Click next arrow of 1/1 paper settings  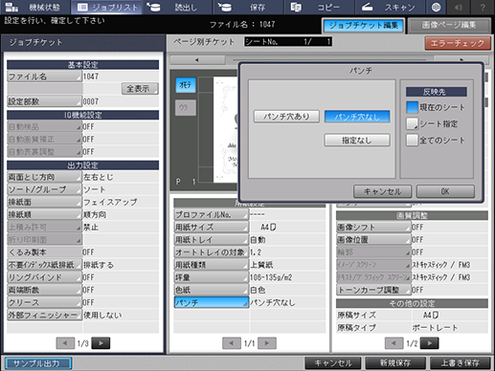pos(267,343)
